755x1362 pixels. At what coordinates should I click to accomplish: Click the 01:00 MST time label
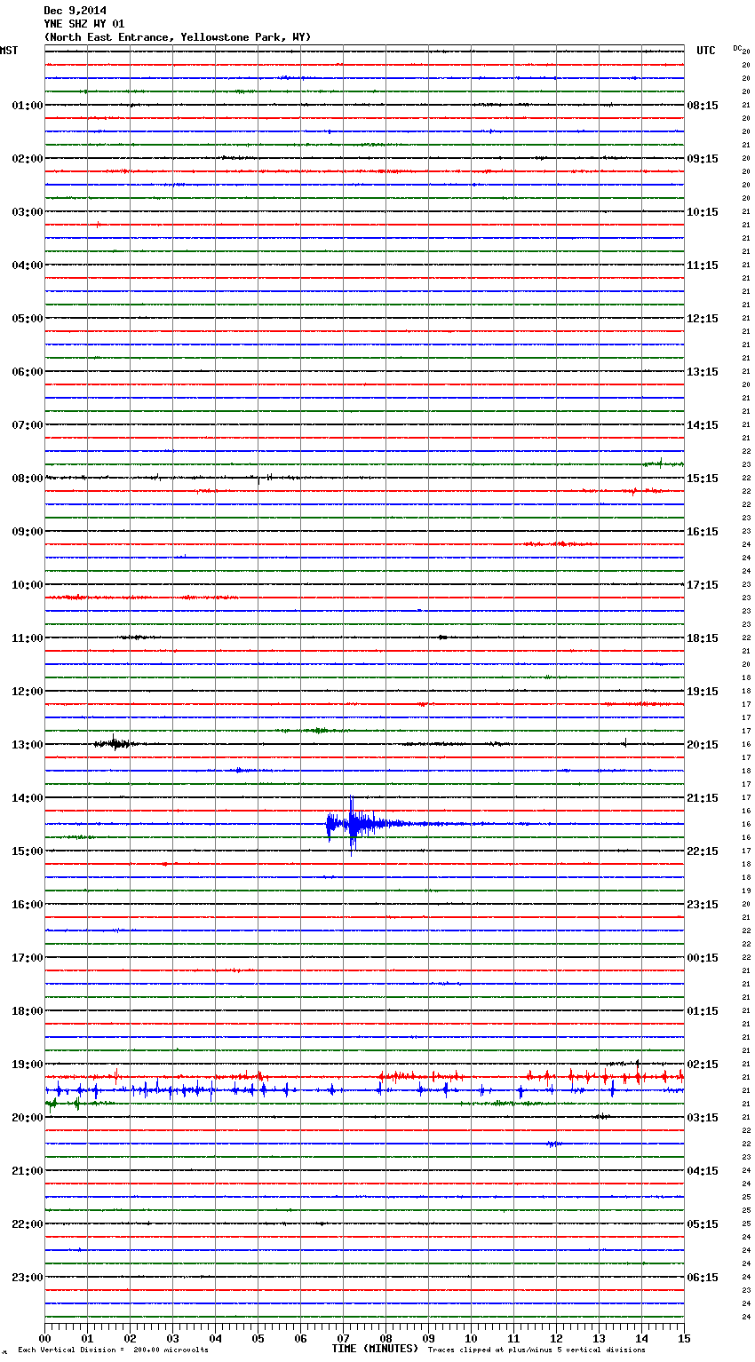28,106
